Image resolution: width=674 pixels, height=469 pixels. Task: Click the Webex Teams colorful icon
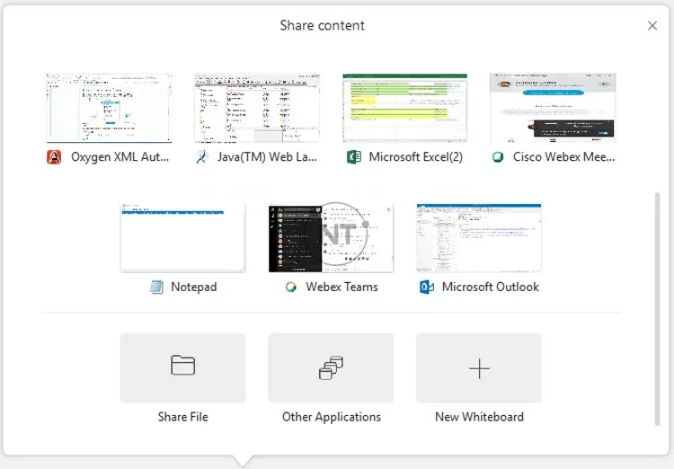pyautogui.click(x=291, y=287)
